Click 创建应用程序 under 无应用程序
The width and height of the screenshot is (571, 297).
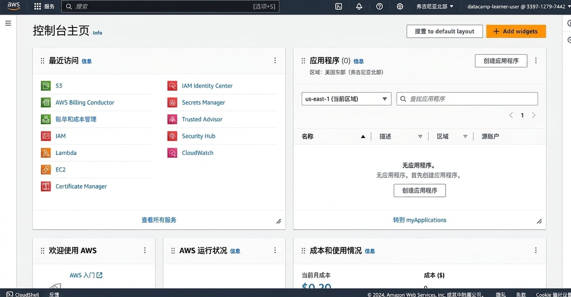pyautogui.click(x=420, y=190)
